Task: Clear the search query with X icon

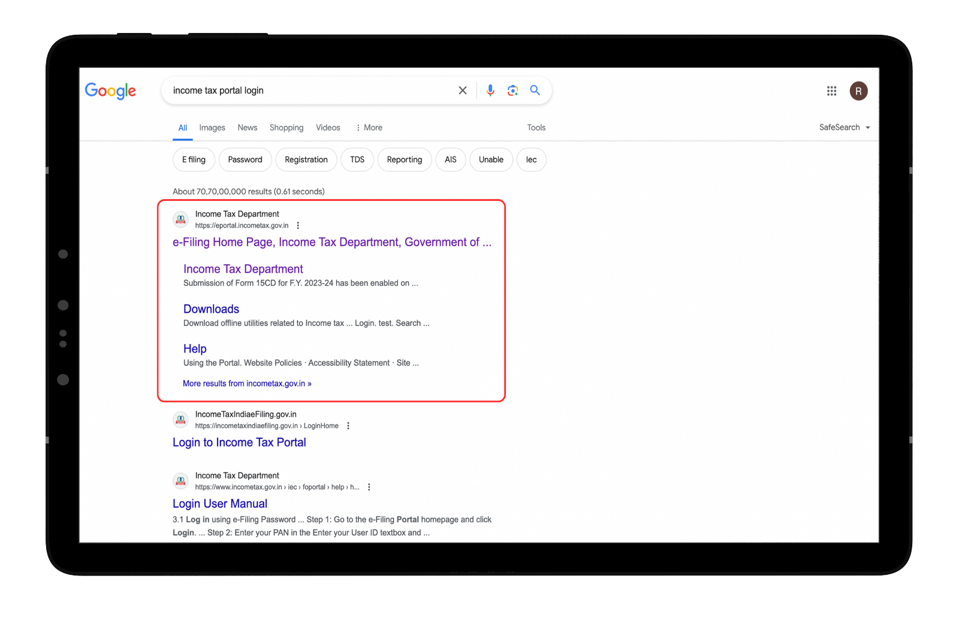Action: pyautogui.click(x=463, y=91)
